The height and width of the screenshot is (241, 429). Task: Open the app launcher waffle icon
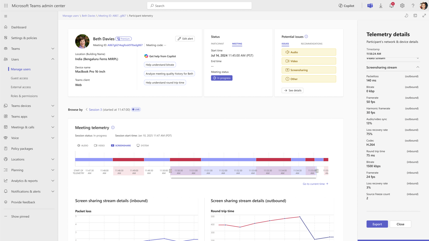pos(6,6)
